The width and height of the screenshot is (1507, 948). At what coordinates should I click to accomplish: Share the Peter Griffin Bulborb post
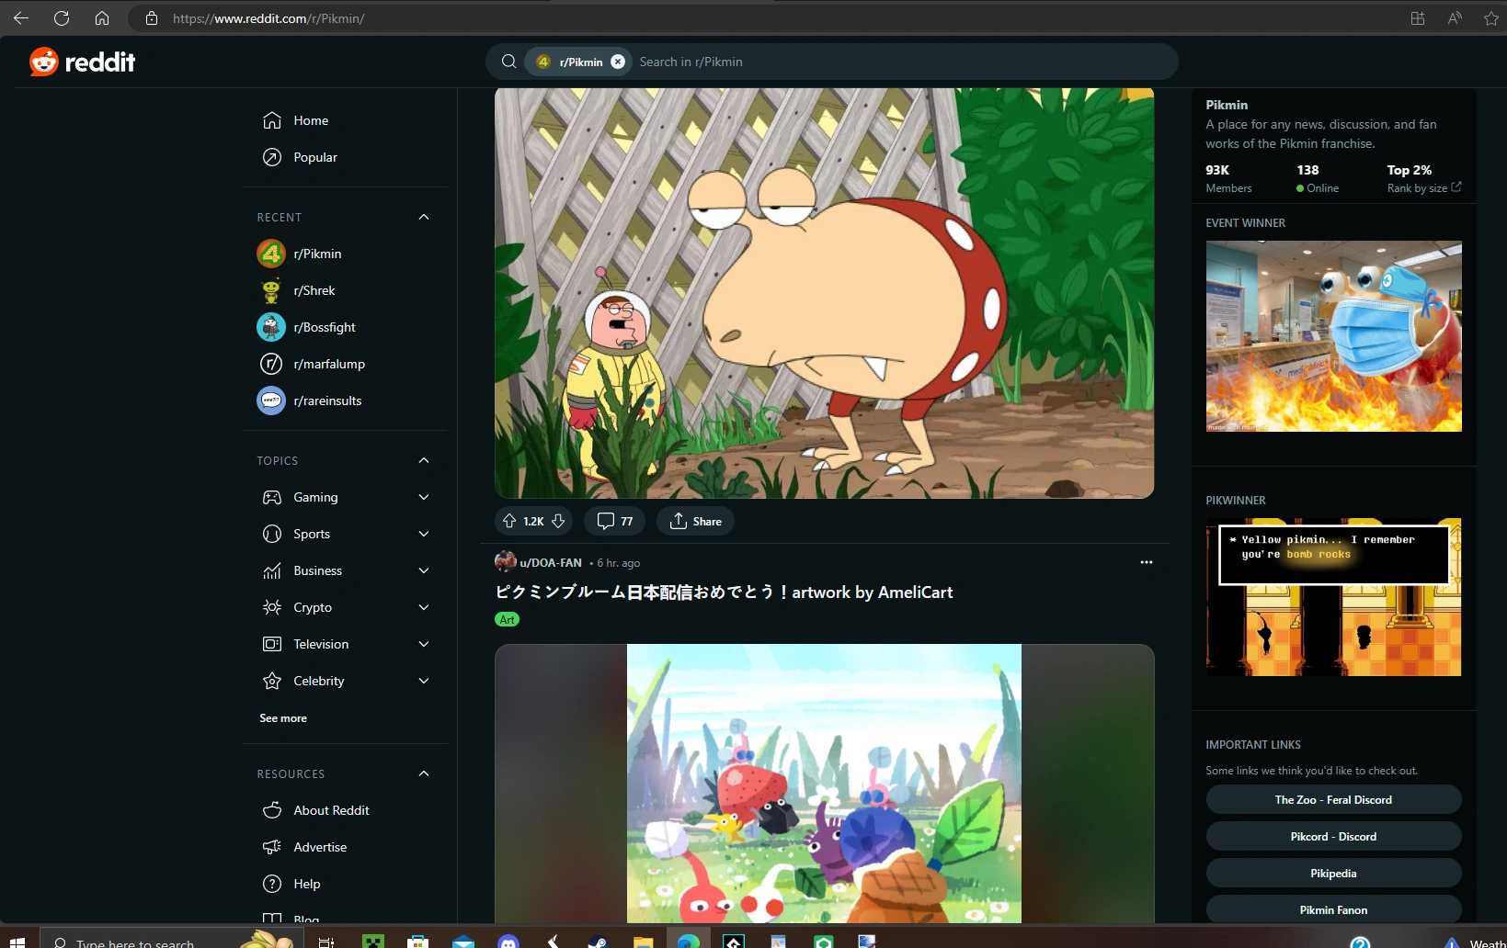point(695,521)
